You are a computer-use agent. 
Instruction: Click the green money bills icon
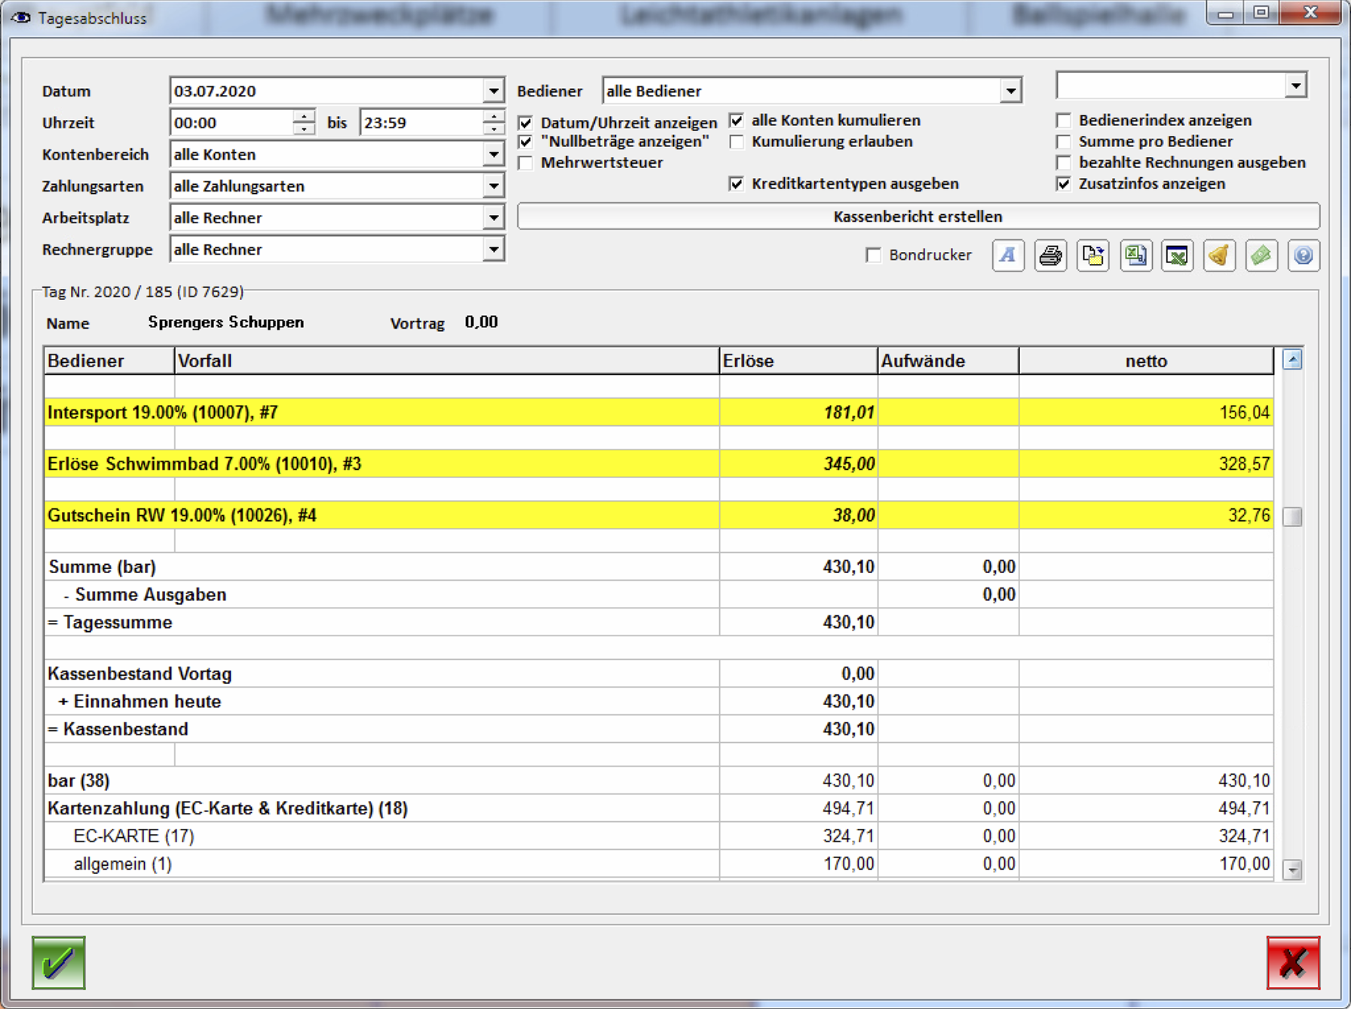pos(1261,256)
